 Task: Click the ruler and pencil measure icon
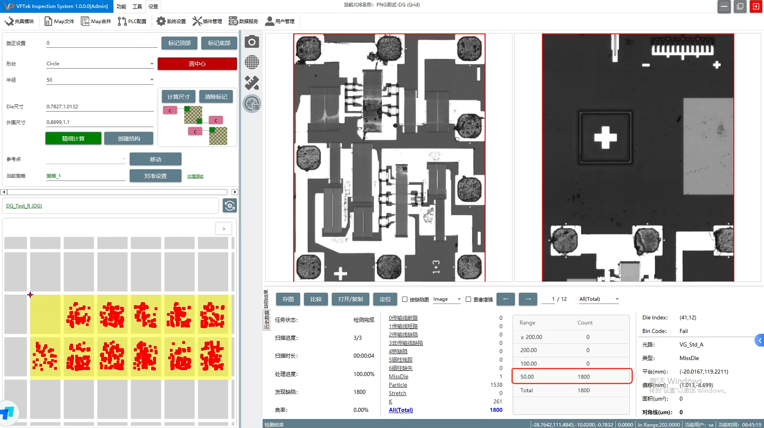252,83
